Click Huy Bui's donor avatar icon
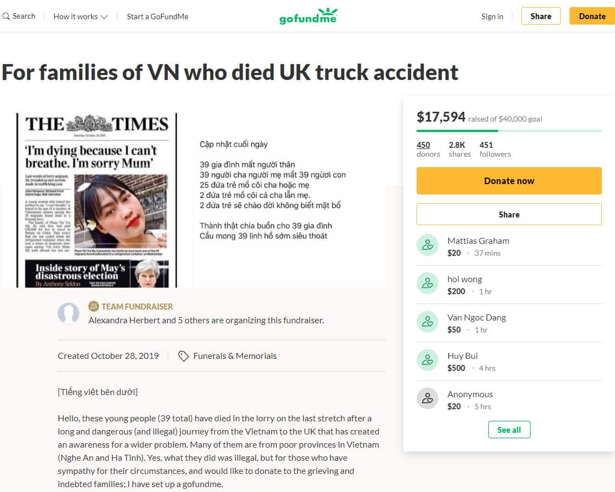Screen dimensions: 615x492 [428, 360]
